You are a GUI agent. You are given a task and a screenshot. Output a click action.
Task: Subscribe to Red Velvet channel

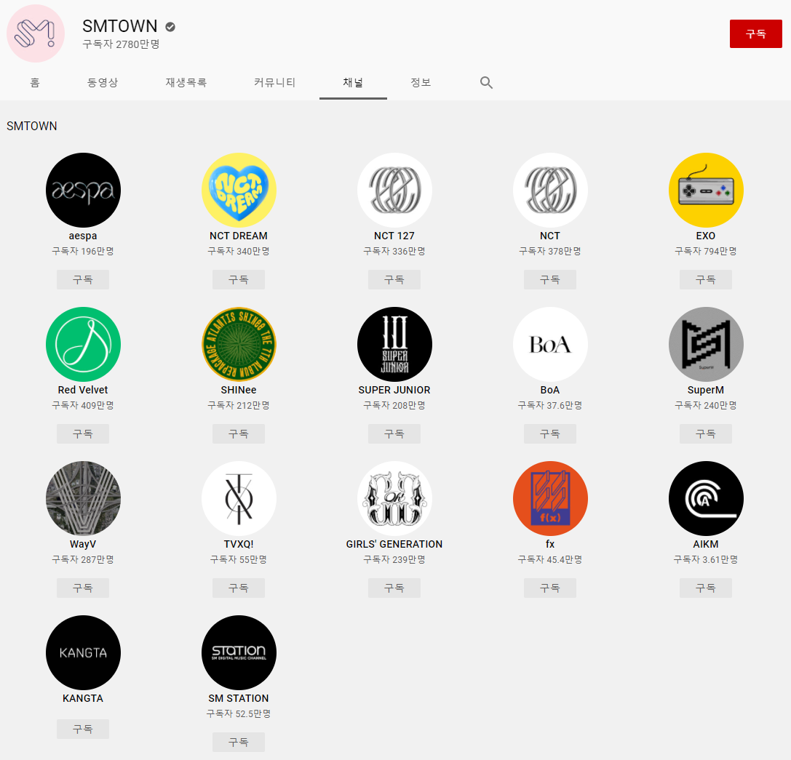click(x=83, y=433)
